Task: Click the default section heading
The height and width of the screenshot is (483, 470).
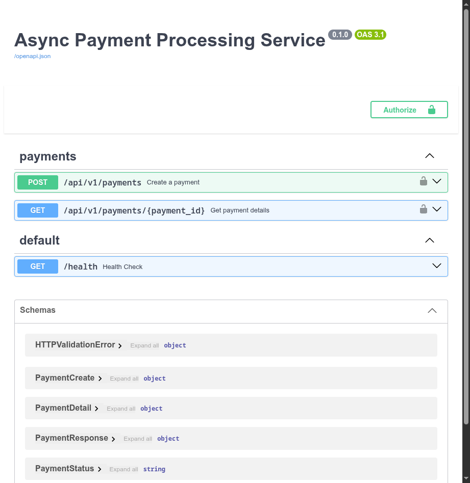Action: (x=39, y=240)
